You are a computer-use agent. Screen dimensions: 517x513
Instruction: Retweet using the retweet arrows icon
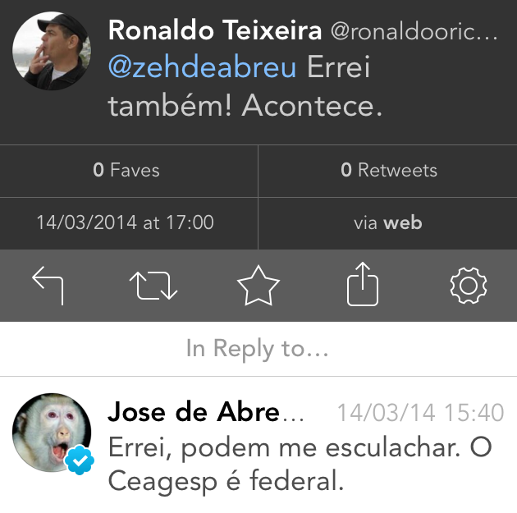pyautogui.click(x=153, y=286)
